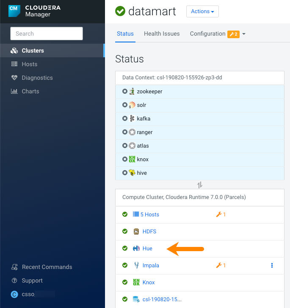
Task: Click the solr text in Data Context
Action: pyautogui.click(x=141, y=105)
